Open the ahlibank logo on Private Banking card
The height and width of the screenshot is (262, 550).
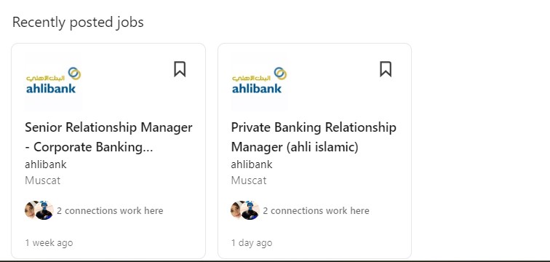259,82
